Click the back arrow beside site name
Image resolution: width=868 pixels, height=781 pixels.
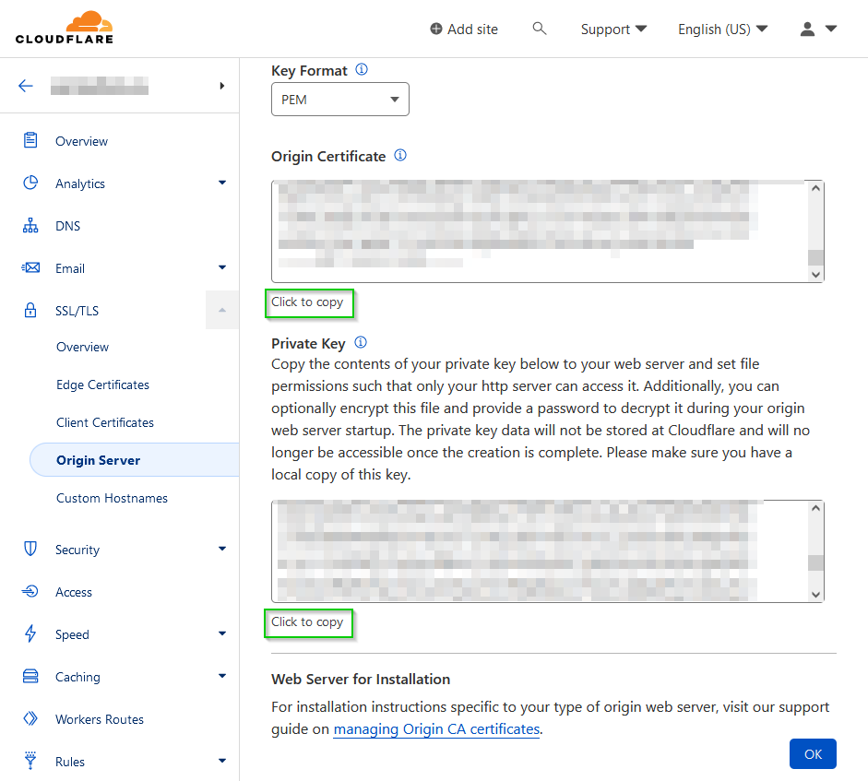tap(26, 86)
